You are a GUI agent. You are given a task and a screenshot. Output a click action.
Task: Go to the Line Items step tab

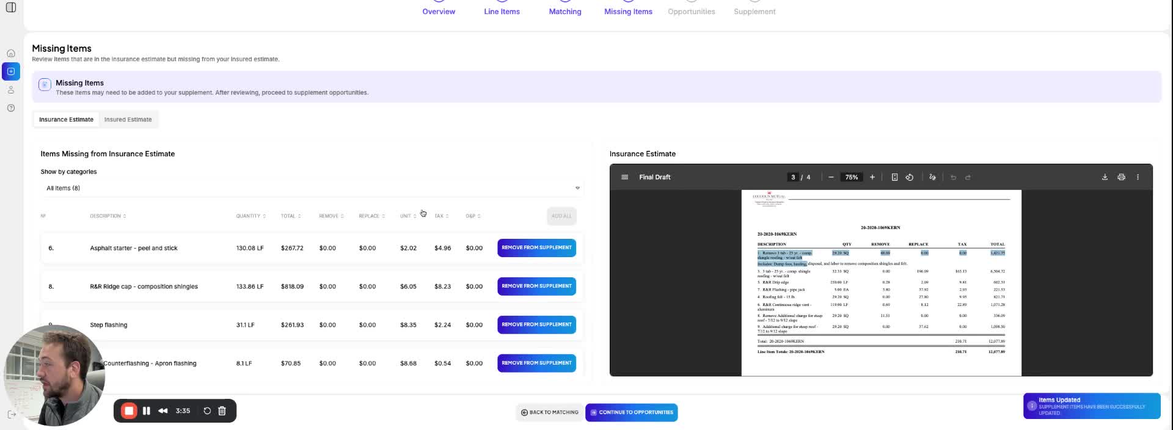click(502, 12)
